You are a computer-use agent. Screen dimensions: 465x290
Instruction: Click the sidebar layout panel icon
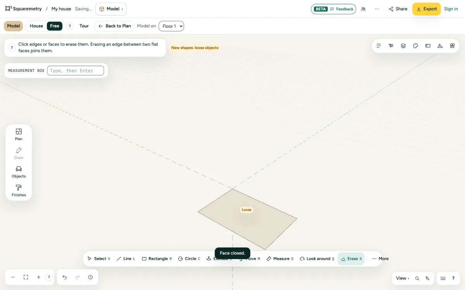pyautogui.click(x=428, y=46)
